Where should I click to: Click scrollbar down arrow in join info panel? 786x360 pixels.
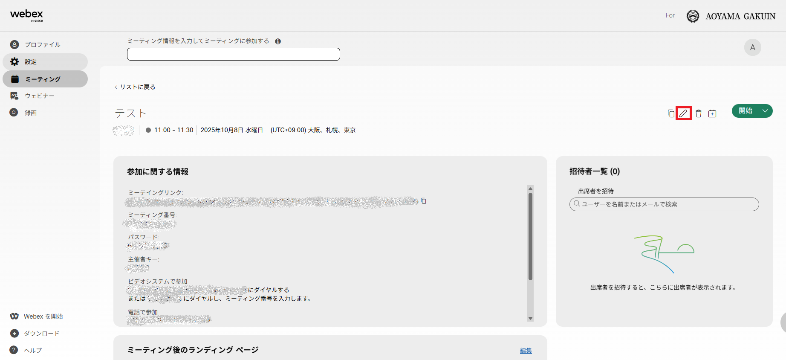530,318
